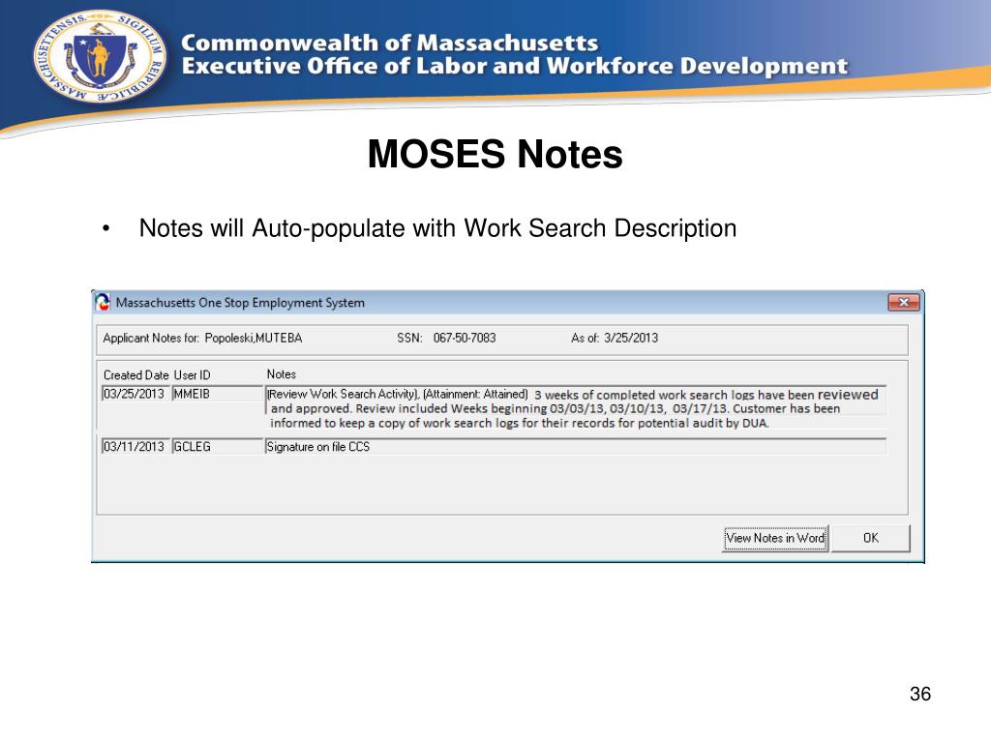Screen dimensions: 991x743
Task: Click the View Notes in Word button
Action: 775,538
